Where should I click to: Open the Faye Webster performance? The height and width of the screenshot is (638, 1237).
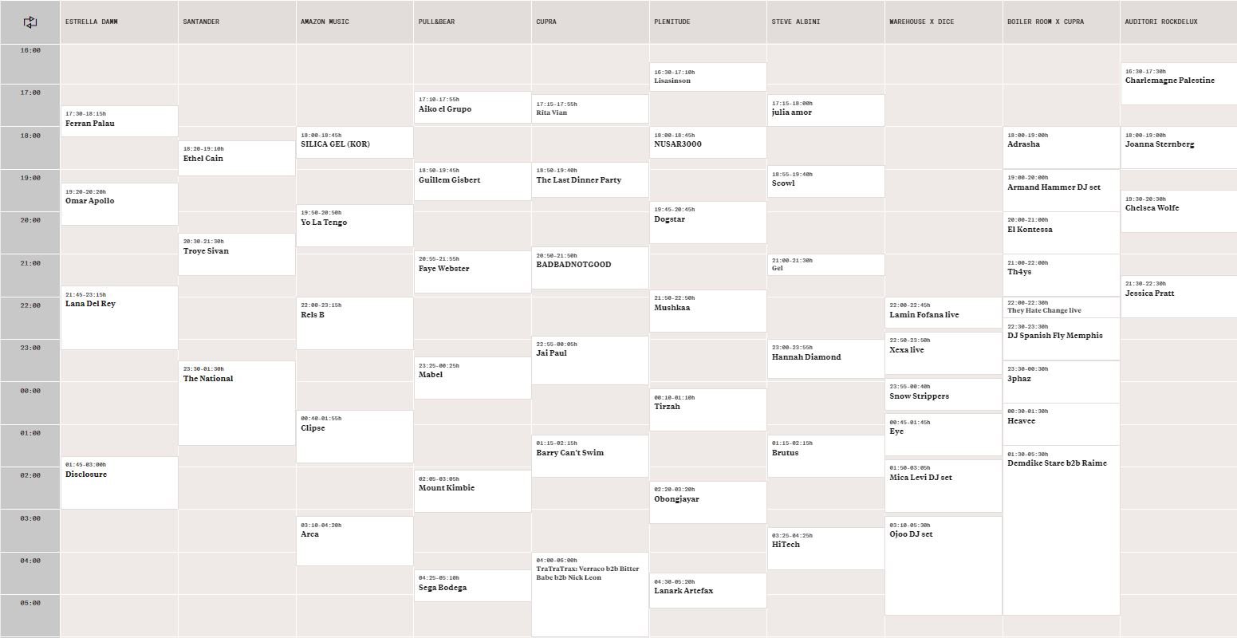[x=472, y=271]
